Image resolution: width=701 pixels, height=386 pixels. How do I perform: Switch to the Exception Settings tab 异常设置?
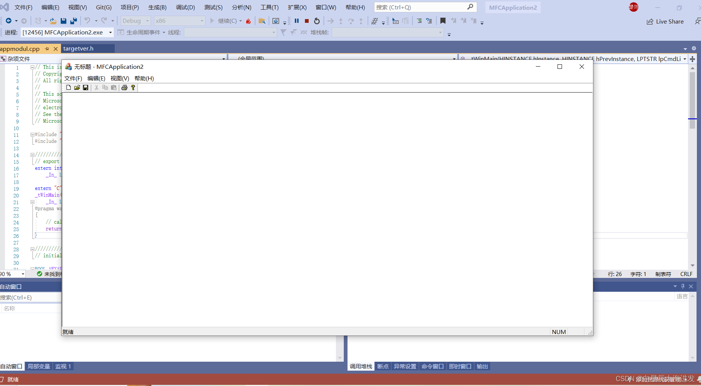405,367
